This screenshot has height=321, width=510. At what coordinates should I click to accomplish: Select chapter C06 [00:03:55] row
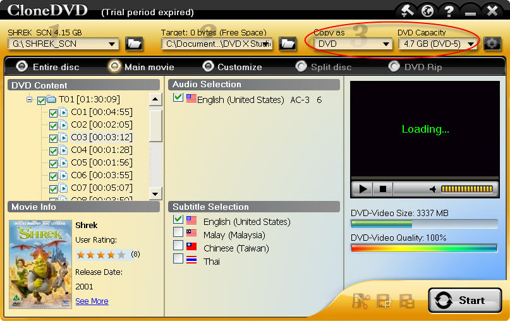[x=102, y=175]
